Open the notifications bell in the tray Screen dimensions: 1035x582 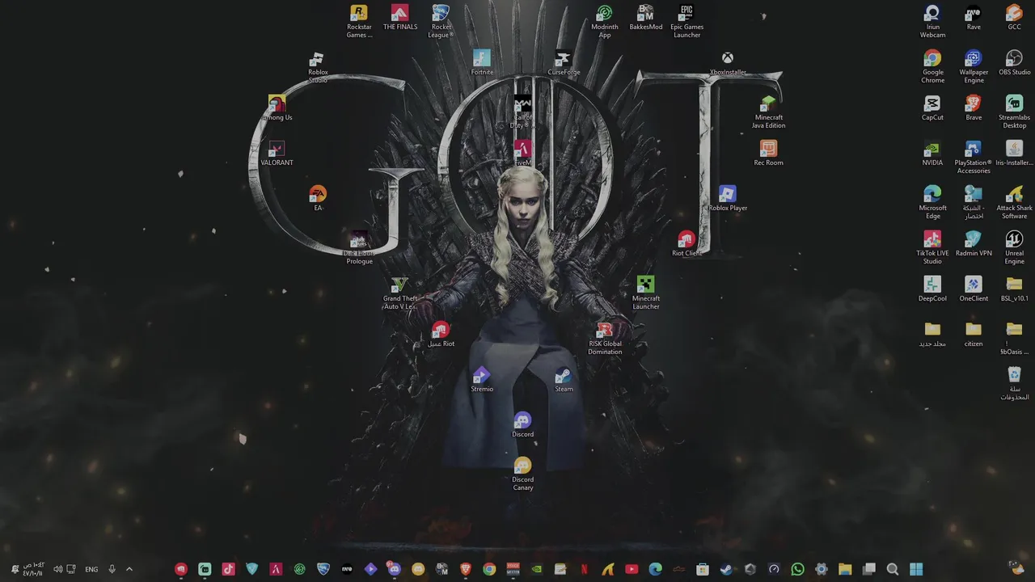point(14,569)
